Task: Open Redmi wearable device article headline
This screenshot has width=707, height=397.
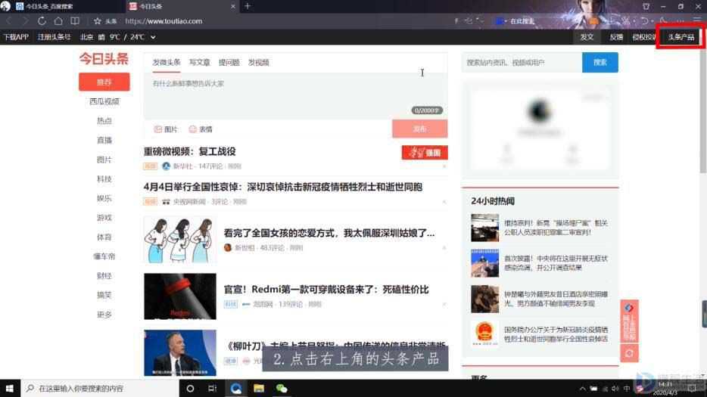Action: click(326, 290)
